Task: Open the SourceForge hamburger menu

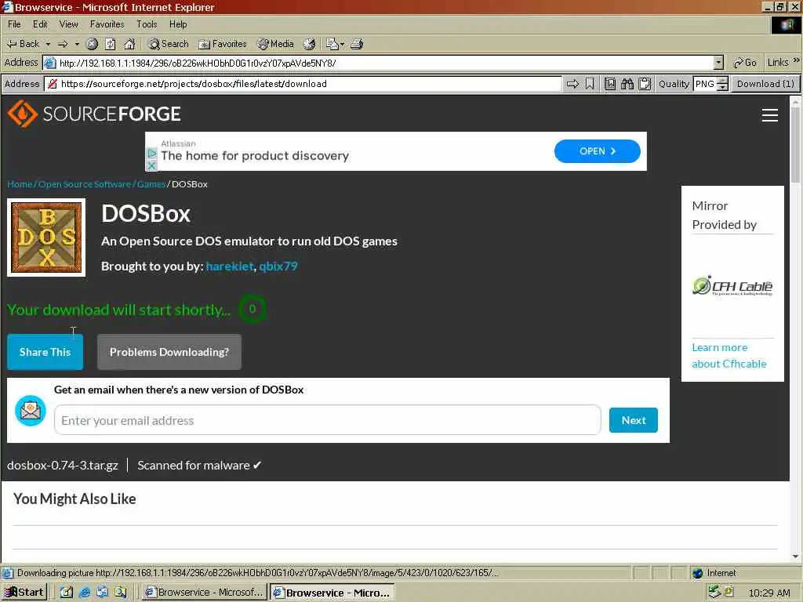Action: point(770,115)
